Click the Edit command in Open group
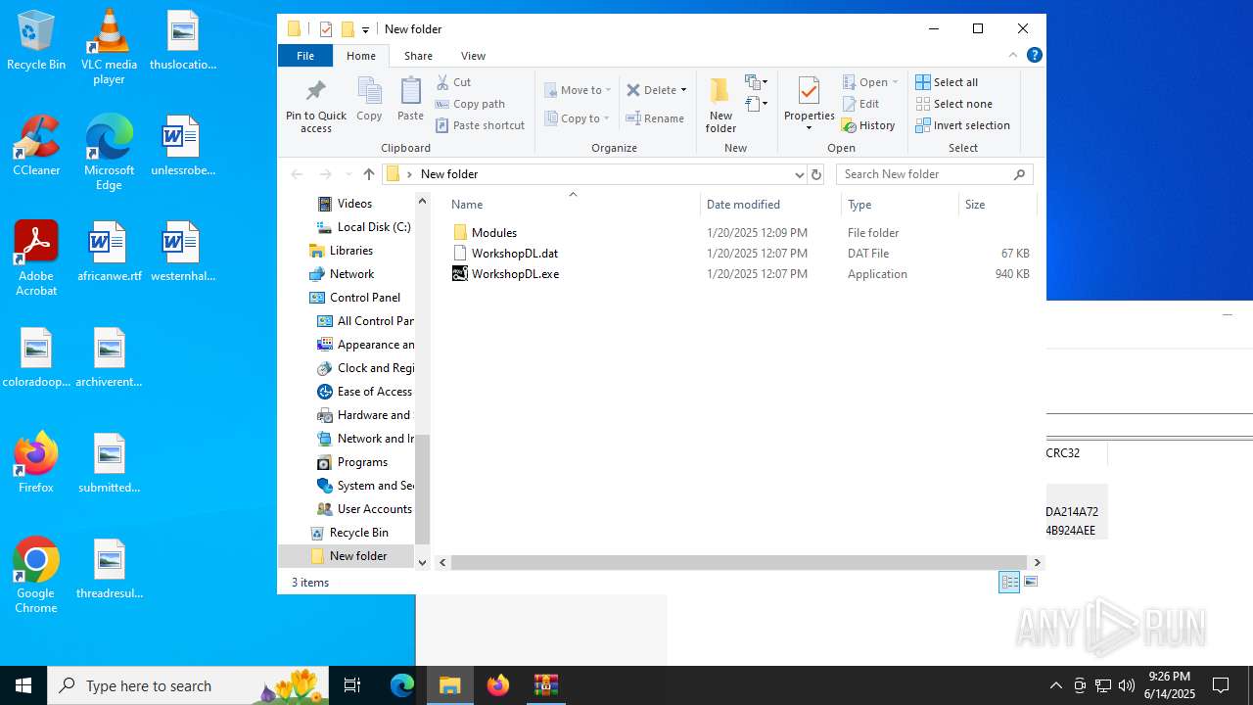This screenshot has height=705, width=1253. click(x=860, y=104)
